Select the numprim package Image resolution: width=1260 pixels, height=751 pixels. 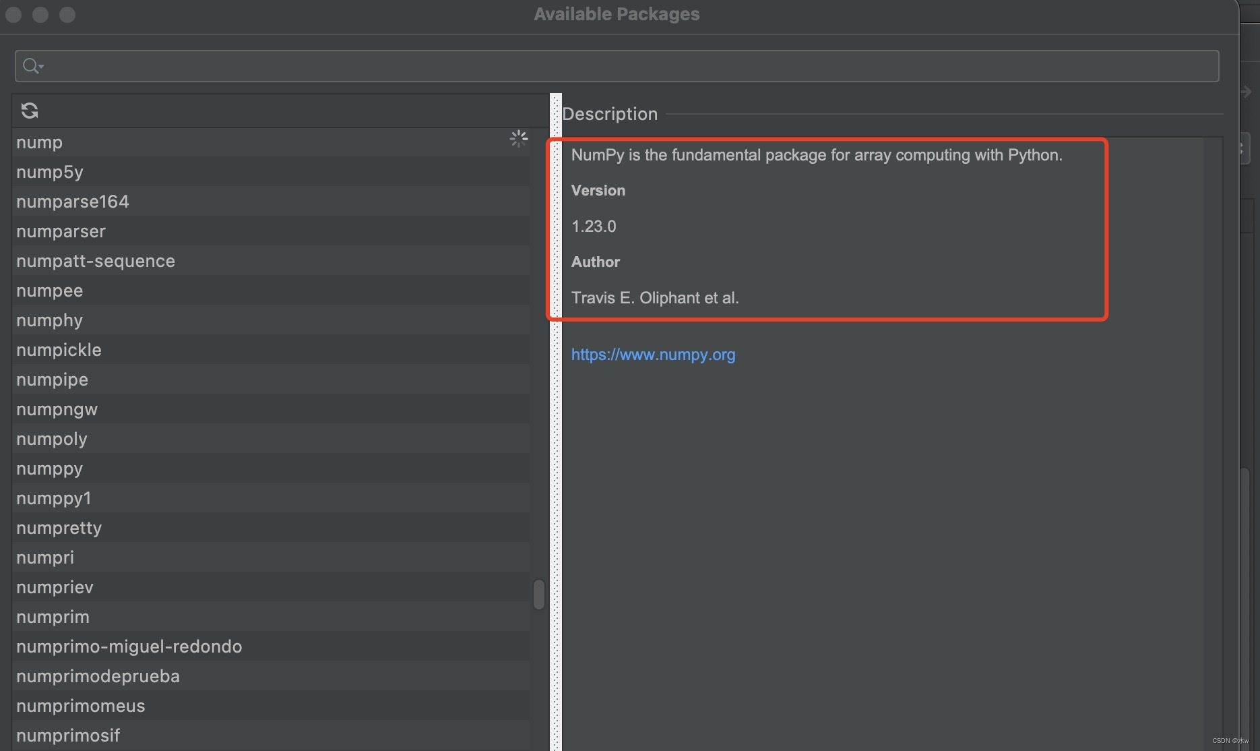[271, 617]
